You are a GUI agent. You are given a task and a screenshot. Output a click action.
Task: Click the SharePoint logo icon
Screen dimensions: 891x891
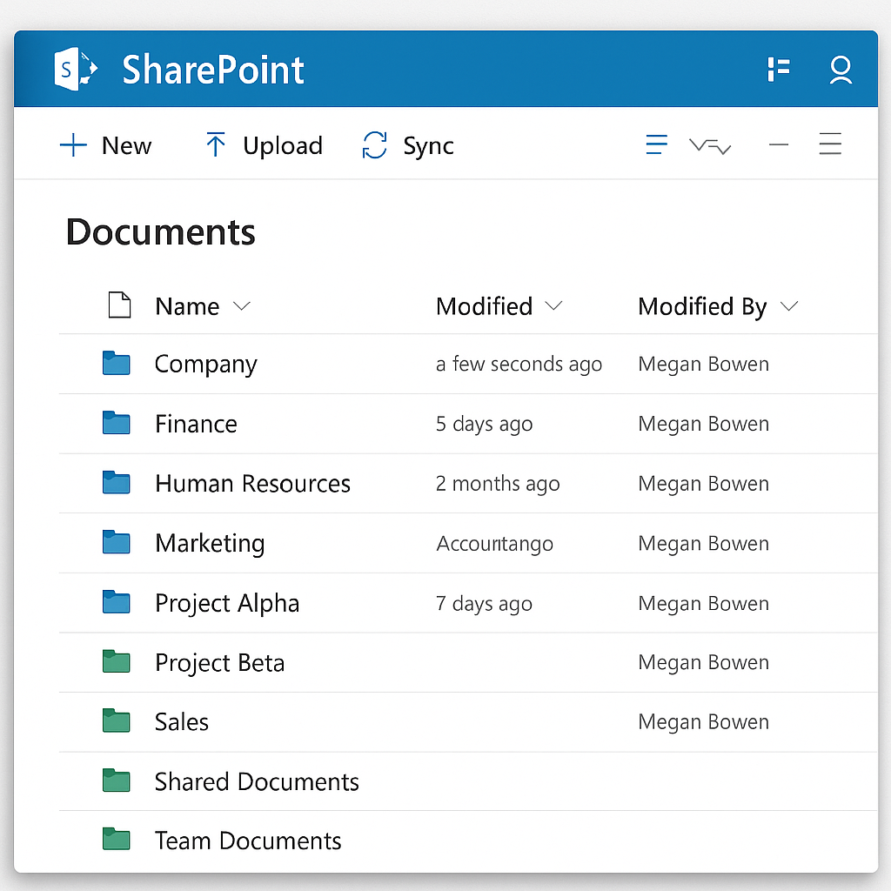76,70
